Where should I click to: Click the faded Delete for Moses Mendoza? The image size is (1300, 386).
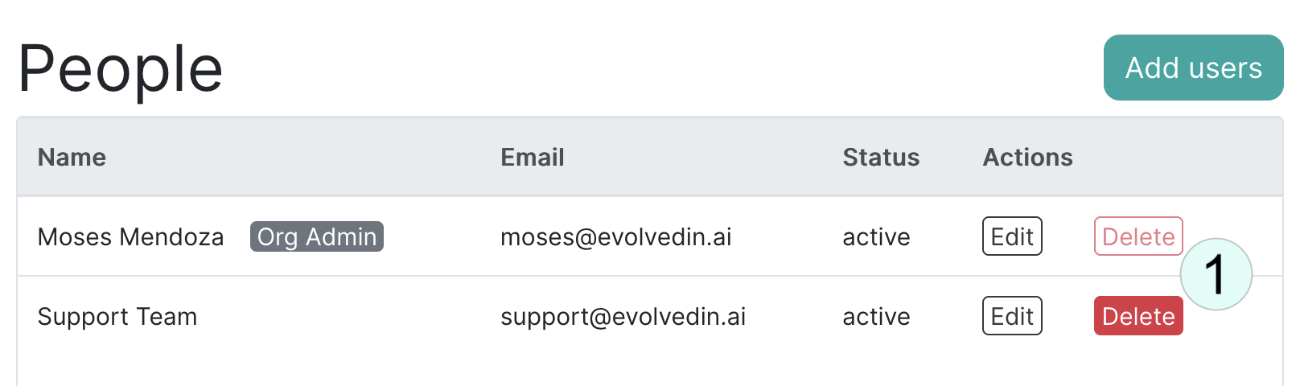pyautogui.click(x=1138, y=236)
